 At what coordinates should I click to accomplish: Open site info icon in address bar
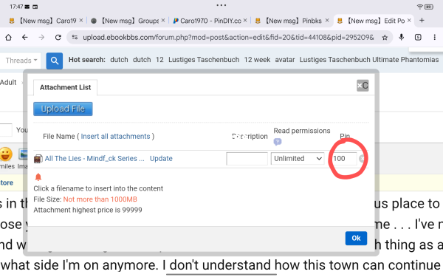click(75, 37)
